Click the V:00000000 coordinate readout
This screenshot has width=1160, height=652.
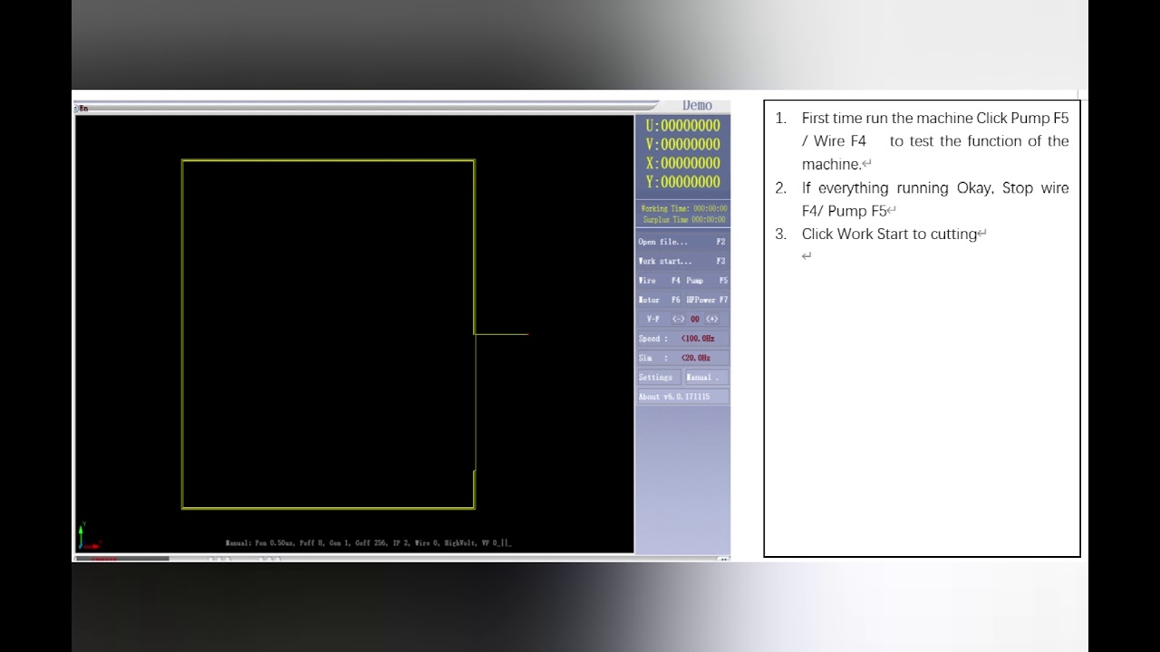[x=682, y=144]
